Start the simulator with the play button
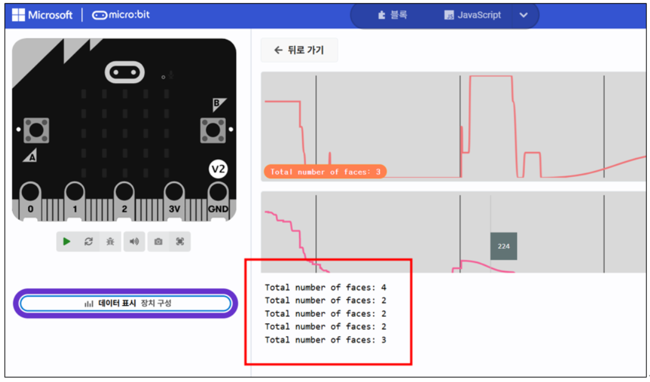 (67, 242)
